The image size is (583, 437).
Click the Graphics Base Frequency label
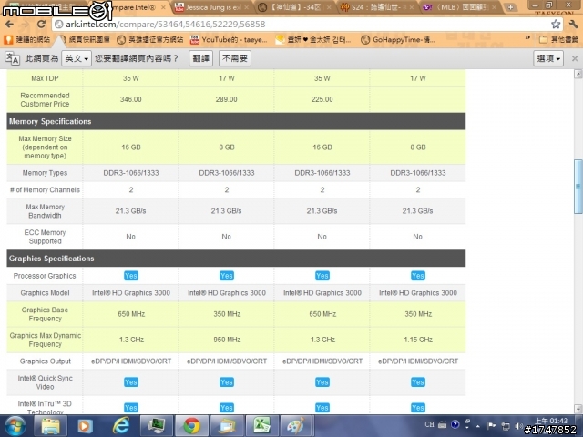click(45, 314)
